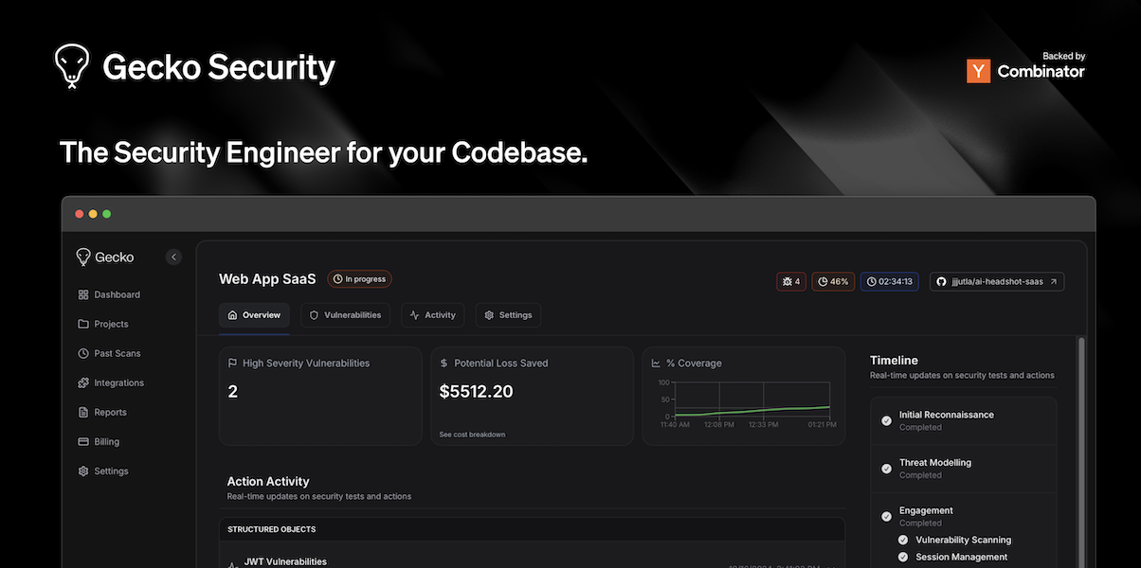Switch to the Vulnerabilities tab
Viewport: 1141px width, 568px height.
(x=345, y=315)
